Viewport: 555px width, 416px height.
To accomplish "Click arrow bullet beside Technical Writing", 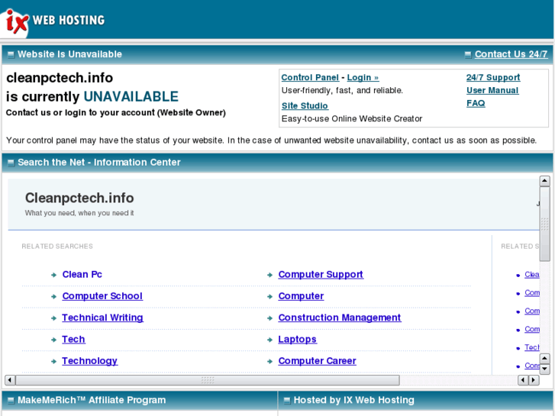I will [53, 318].
